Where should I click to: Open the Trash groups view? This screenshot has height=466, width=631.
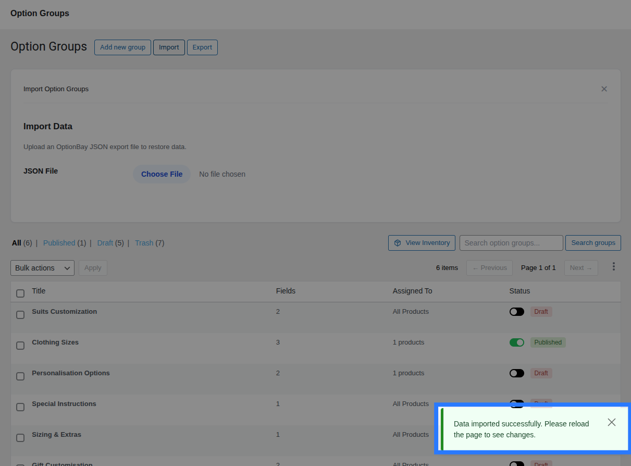click(x=144, y=243)
